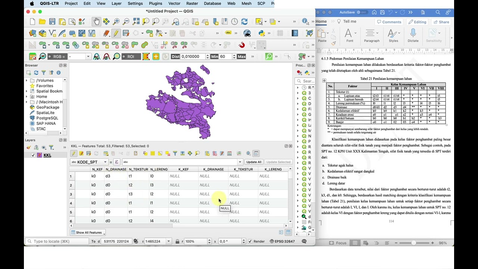Toggle the scale lock icon
478x269 pixels.
pos(177,241)
